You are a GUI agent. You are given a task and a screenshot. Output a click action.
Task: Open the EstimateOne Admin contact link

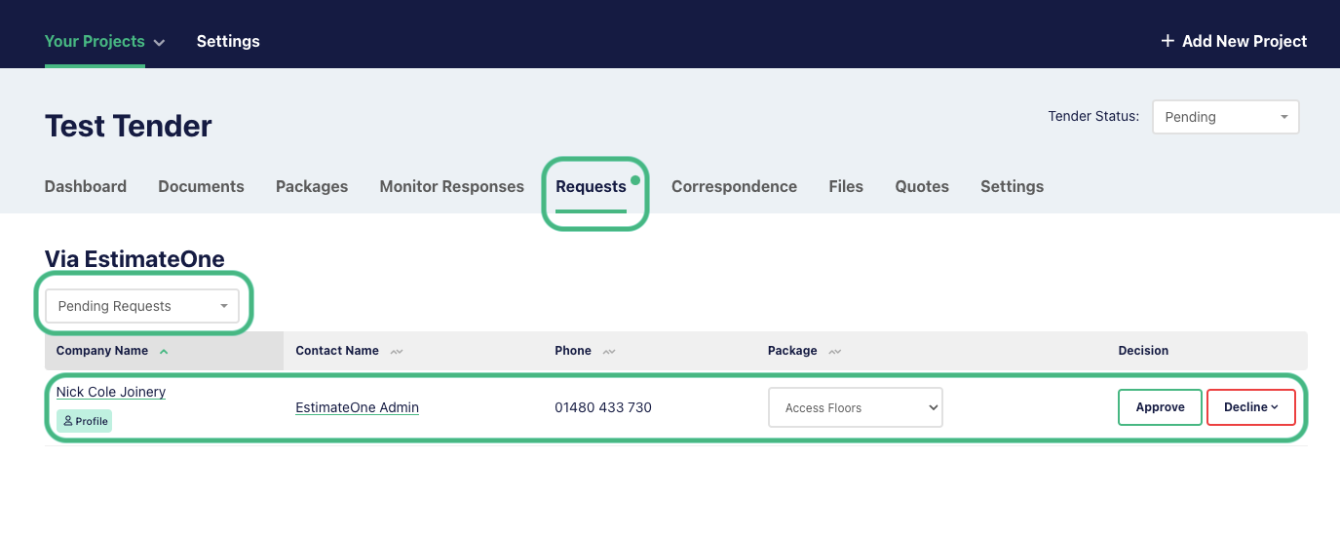tap(357, 407)
